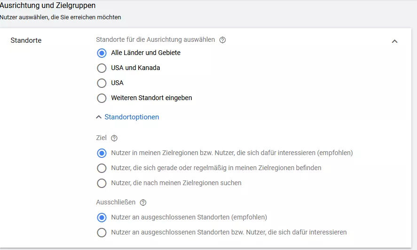Choose the USA und Kanada option
The height and width of the screenshot is (250, 417).
tap(102, 68)
